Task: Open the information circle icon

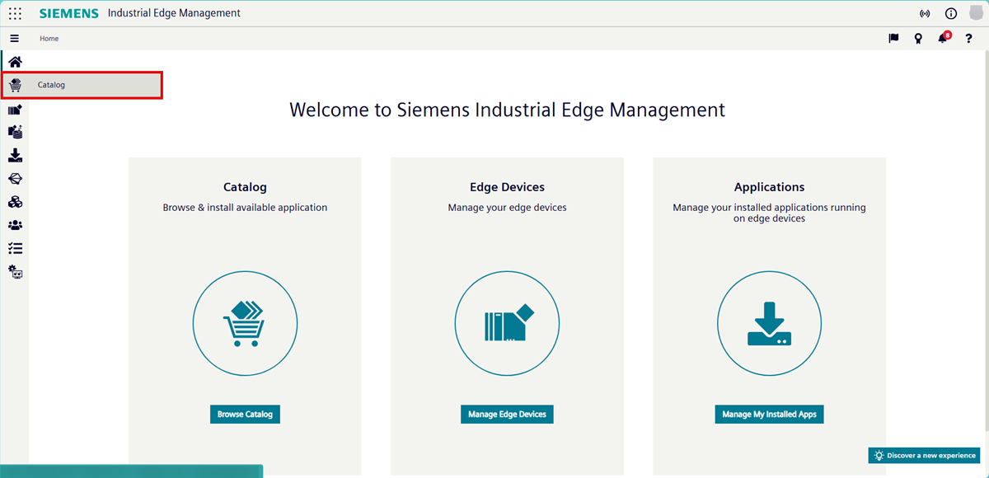Action: 950,14
